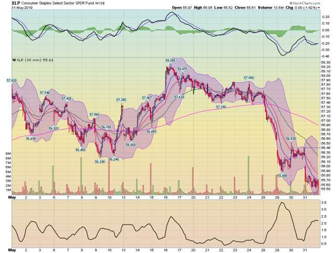Click the 5M volume axis label
Screen dimensions: 336x253
(8, 172)
